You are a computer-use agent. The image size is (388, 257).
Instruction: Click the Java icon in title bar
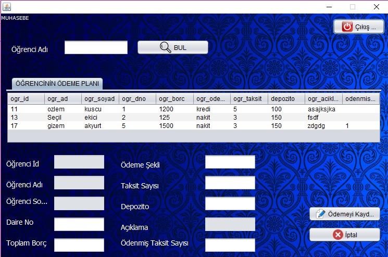coord(7,7)
